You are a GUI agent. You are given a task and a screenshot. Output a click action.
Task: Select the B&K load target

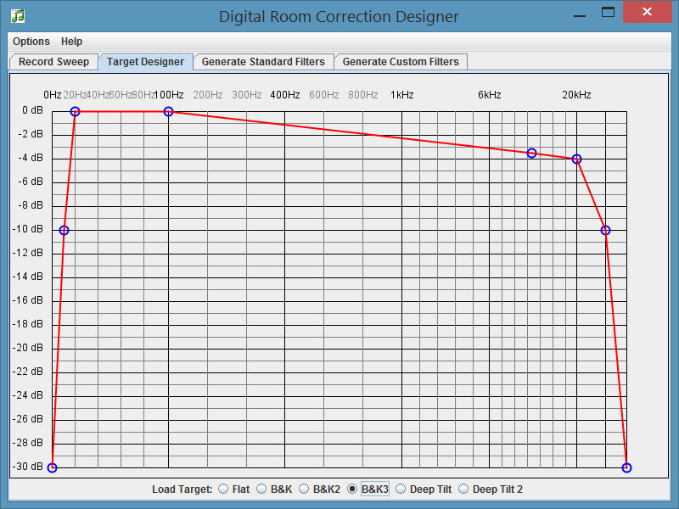tap(261, 489)
